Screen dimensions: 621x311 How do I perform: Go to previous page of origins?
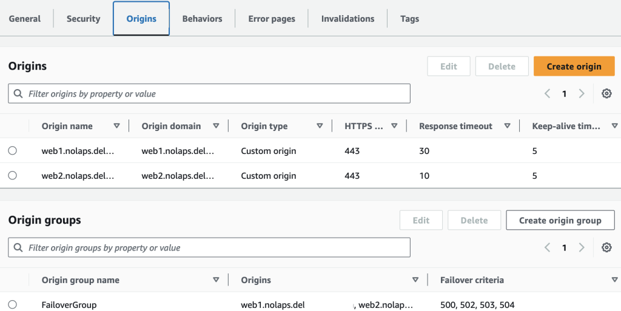click(547, 93)
